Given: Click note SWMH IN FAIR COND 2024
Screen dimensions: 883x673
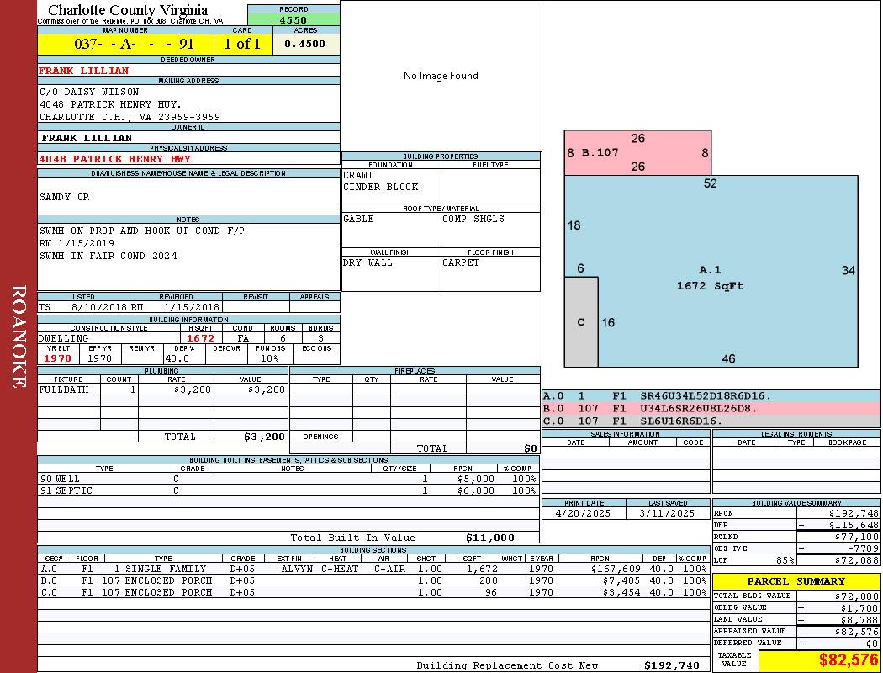Looking at the screenshot, I should click(x=108, y=256).
